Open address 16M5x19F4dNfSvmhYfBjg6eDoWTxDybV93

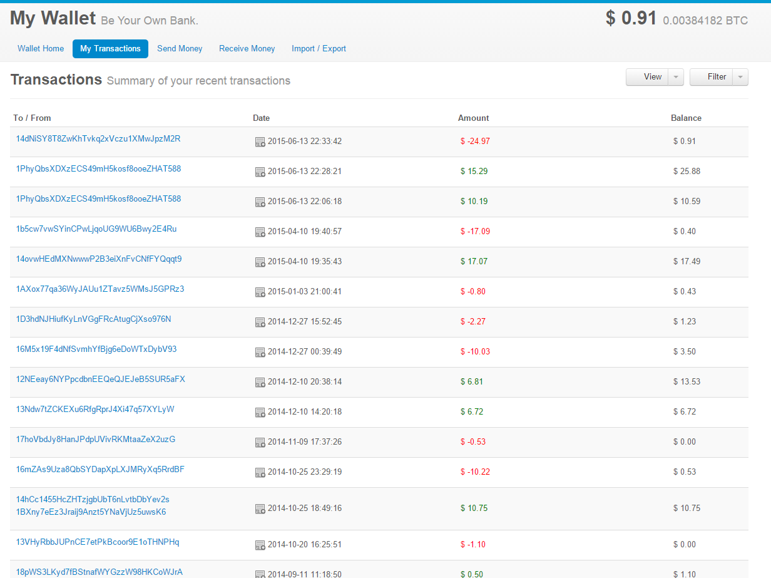[96, 349]
